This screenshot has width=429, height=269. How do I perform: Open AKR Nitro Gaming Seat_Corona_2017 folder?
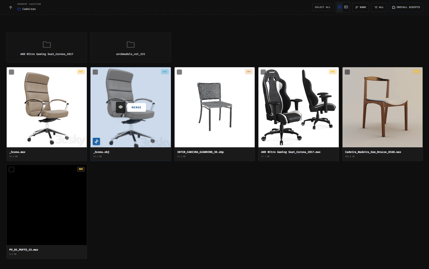(x=47, y=48)
